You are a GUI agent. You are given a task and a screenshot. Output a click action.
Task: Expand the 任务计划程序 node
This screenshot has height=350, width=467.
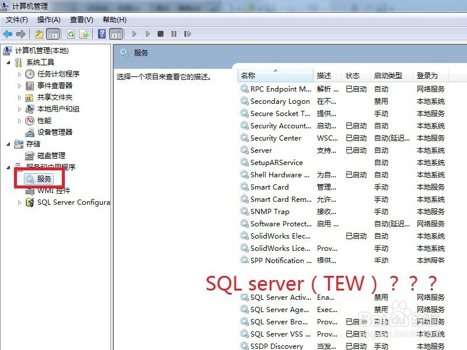click(20, 74)
